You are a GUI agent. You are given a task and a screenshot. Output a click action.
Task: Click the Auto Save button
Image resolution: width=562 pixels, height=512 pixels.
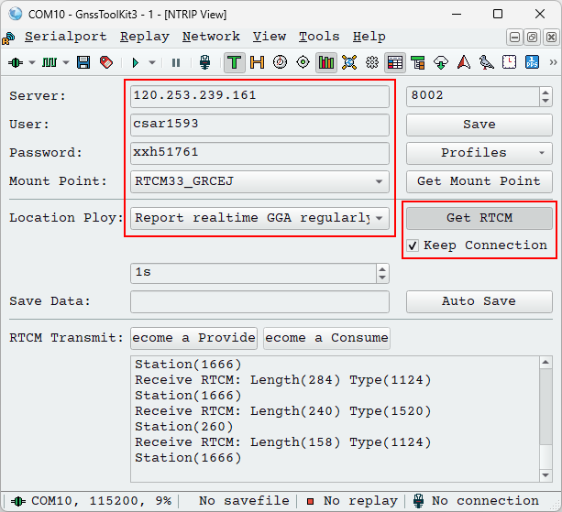point(479,301)
